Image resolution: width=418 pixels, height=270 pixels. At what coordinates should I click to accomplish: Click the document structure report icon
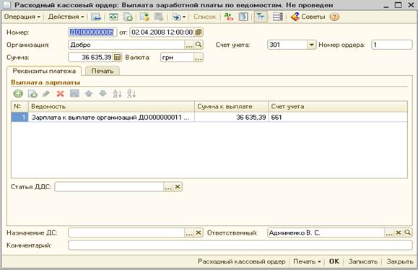[x=243, y=17]
